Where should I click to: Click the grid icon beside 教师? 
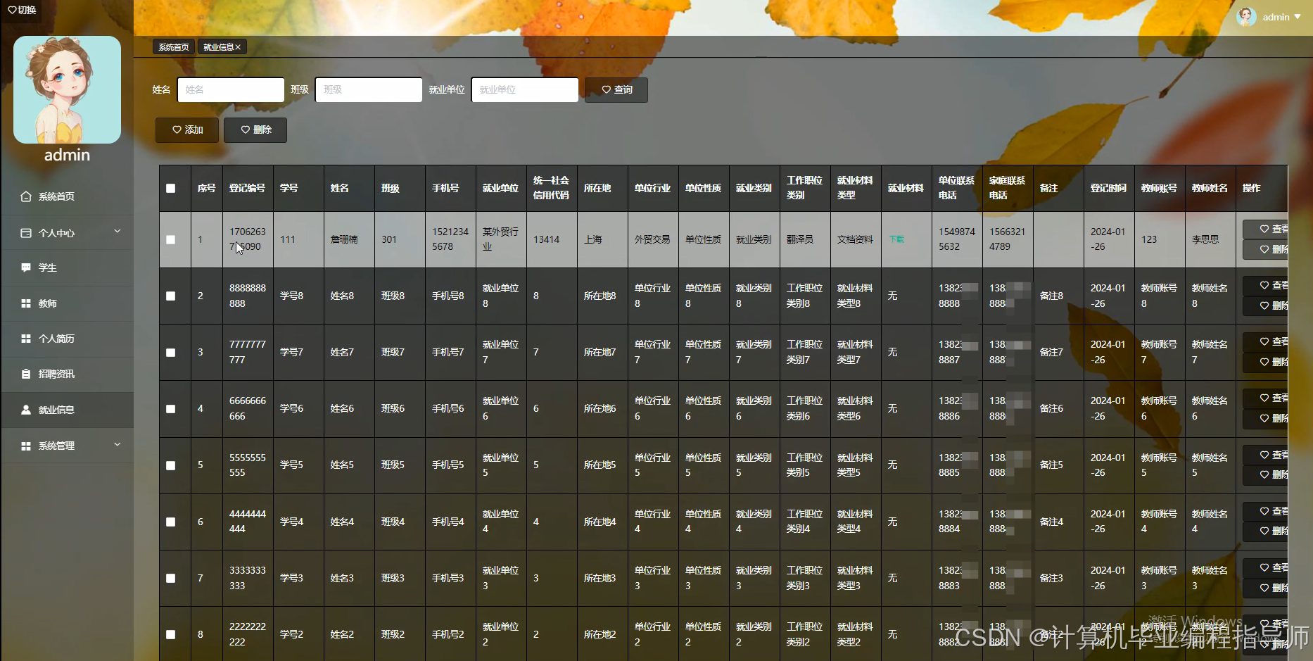[26, 303]
